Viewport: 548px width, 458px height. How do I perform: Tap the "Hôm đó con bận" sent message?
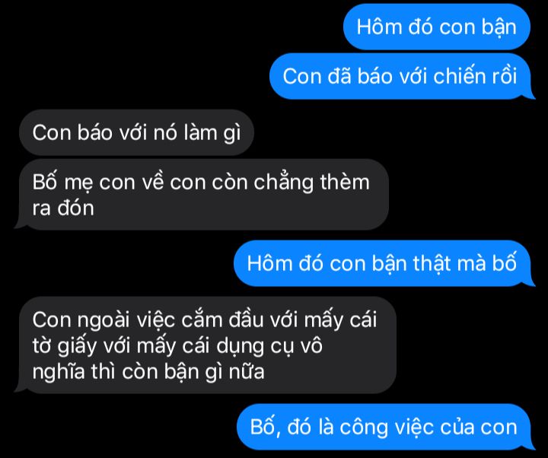pos(437,27)
